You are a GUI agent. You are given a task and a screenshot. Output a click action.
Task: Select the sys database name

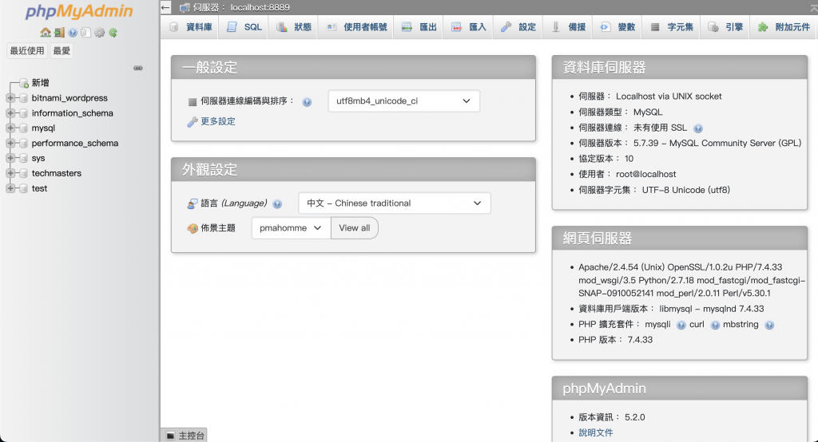point(38,158)
